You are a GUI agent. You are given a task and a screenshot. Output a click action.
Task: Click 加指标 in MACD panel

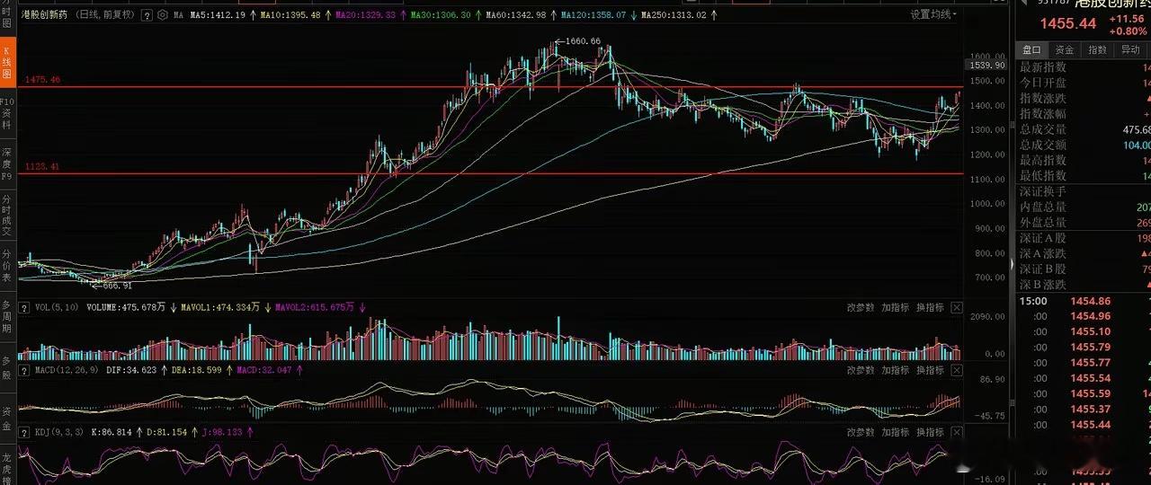(895, 369)
